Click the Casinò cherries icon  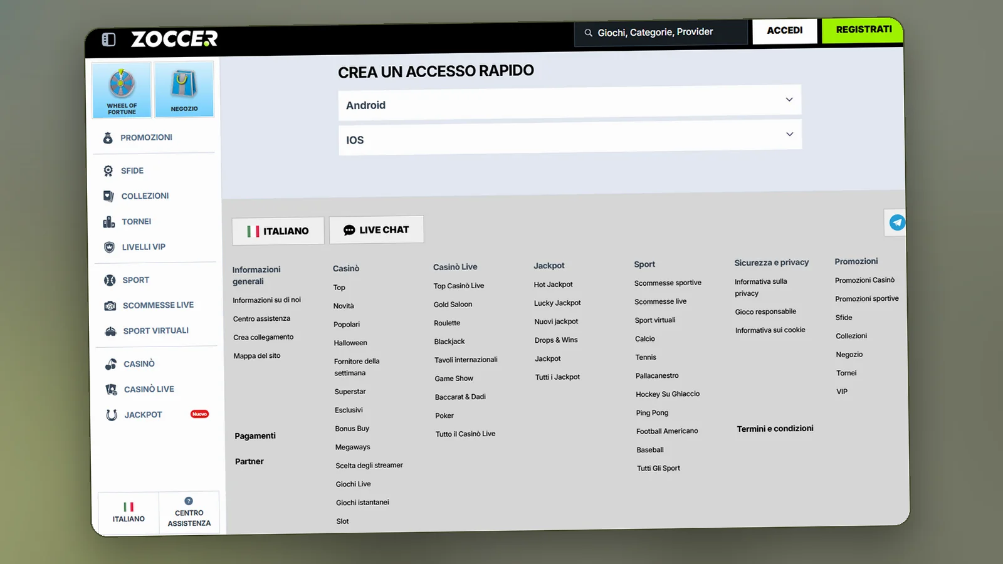tap(111, 364)
